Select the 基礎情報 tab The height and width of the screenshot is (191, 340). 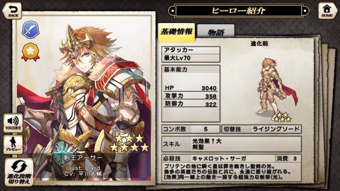click(x=176, y=32)
